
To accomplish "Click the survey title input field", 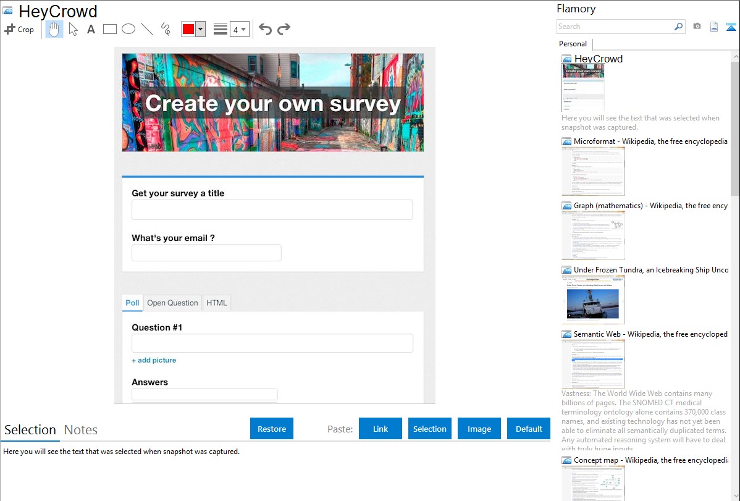I will click(x=272, y=209).
